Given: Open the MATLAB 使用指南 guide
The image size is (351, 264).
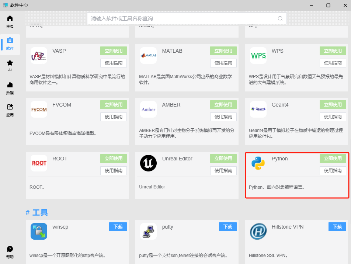Looking at the screenshot, I should (x=223, y=63).
